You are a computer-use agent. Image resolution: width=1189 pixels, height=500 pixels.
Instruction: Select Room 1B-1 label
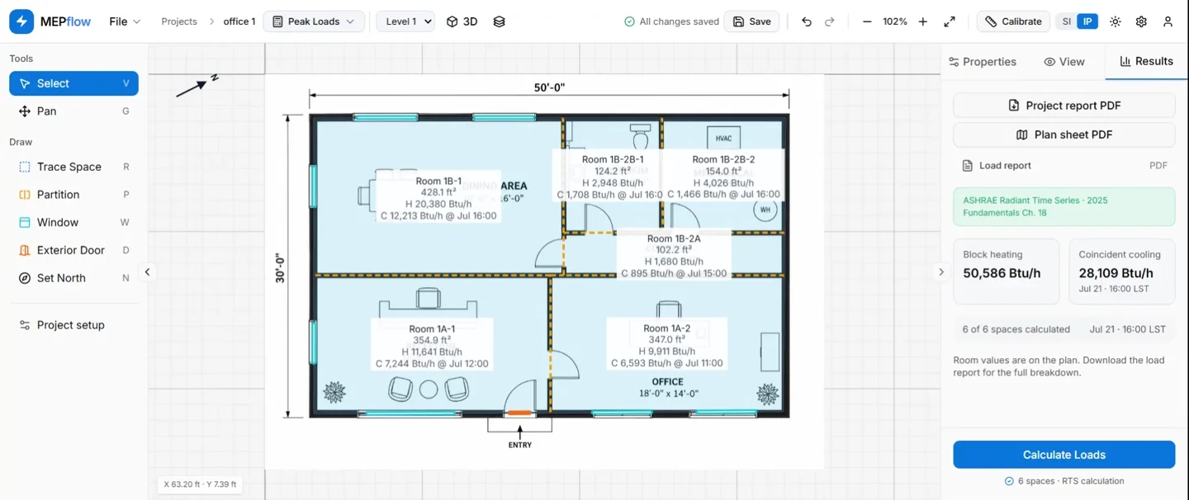click(438, 199)
